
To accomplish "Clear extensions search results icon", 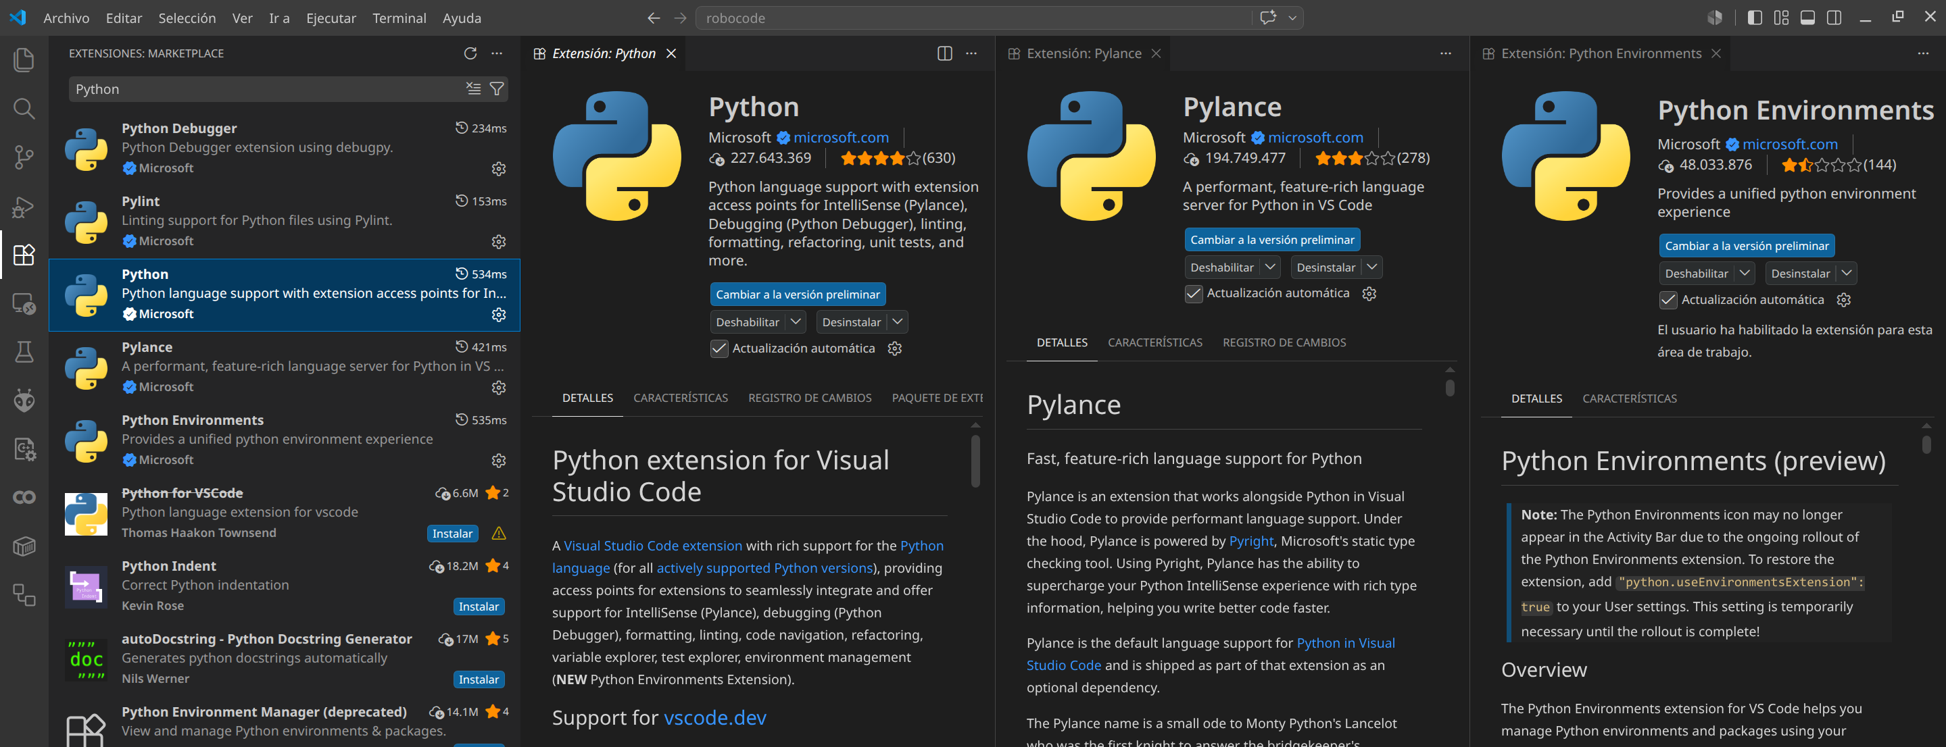I will click(x=473, y=88).
